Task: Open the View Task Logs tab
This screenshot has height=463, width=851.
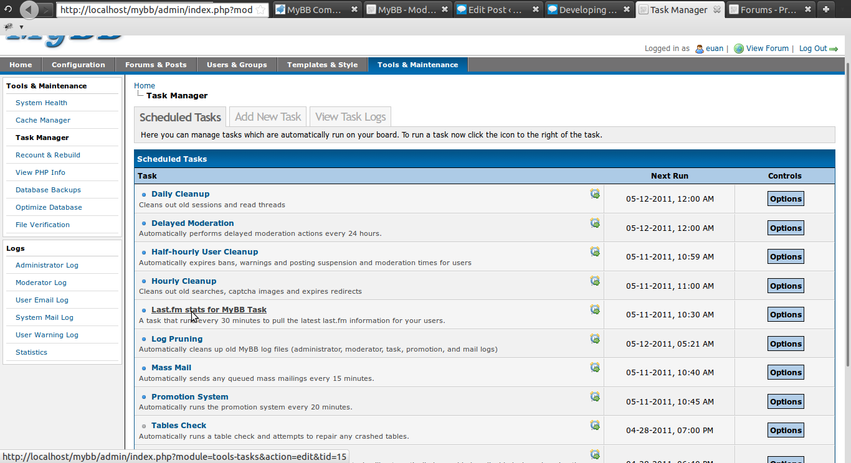Action: pos(350,117)
